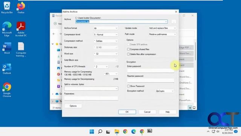Screen dimensions: 241x136
Task: Open the Word desktop shortcut
Action: point(7,48)
